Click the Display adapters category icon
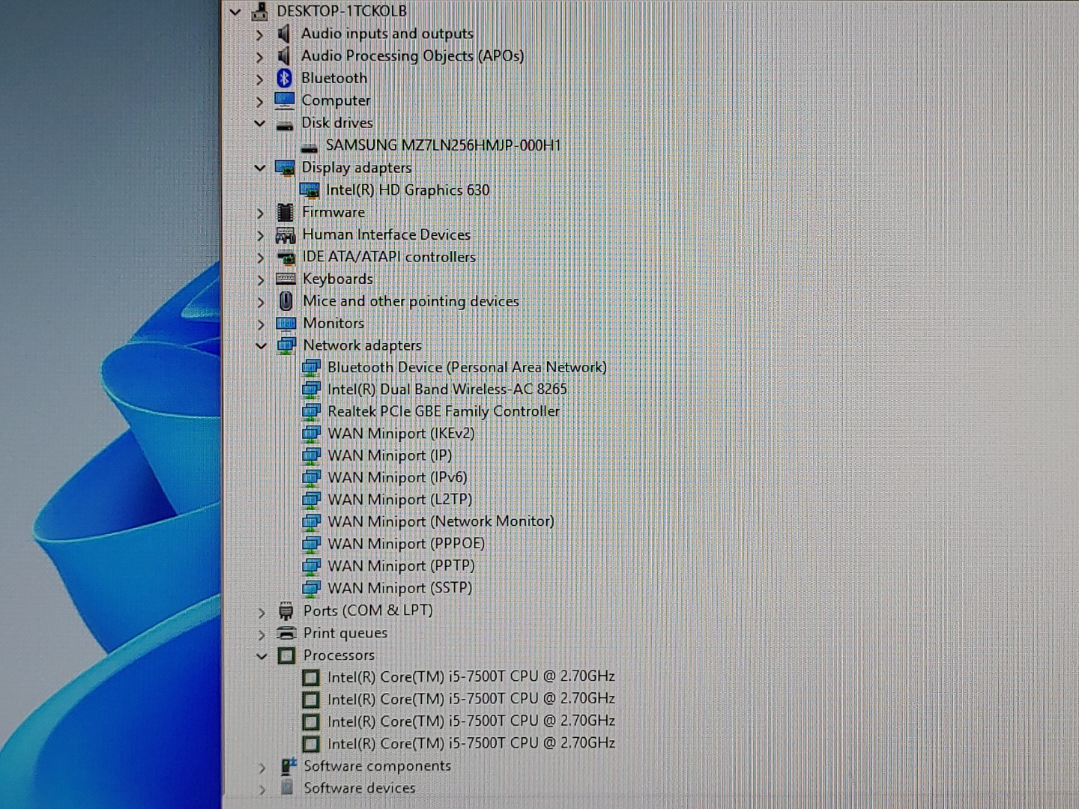This screenshot has height=809, width=1079. click(285, 168)
